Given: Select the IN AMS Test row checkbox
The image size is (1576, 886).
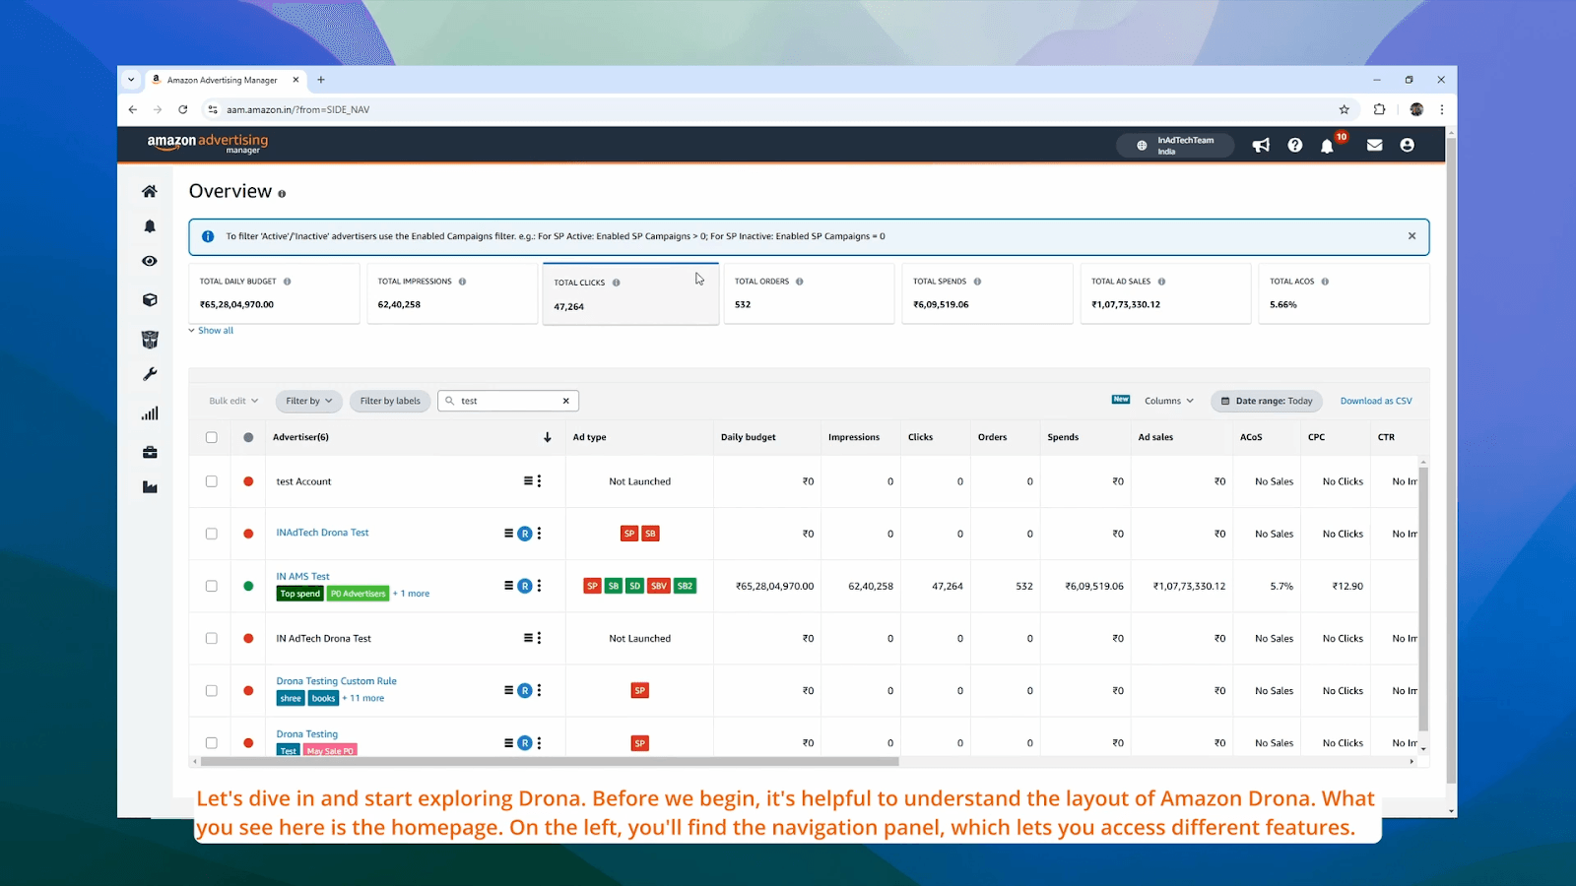Looking at the screenshot, I should click(212, 586).
